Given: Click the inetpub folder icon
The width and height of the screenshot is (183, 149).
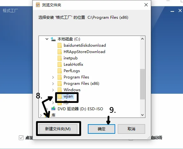Looking at the screenshot, I should pyautogui.click(x=60, y=58).
